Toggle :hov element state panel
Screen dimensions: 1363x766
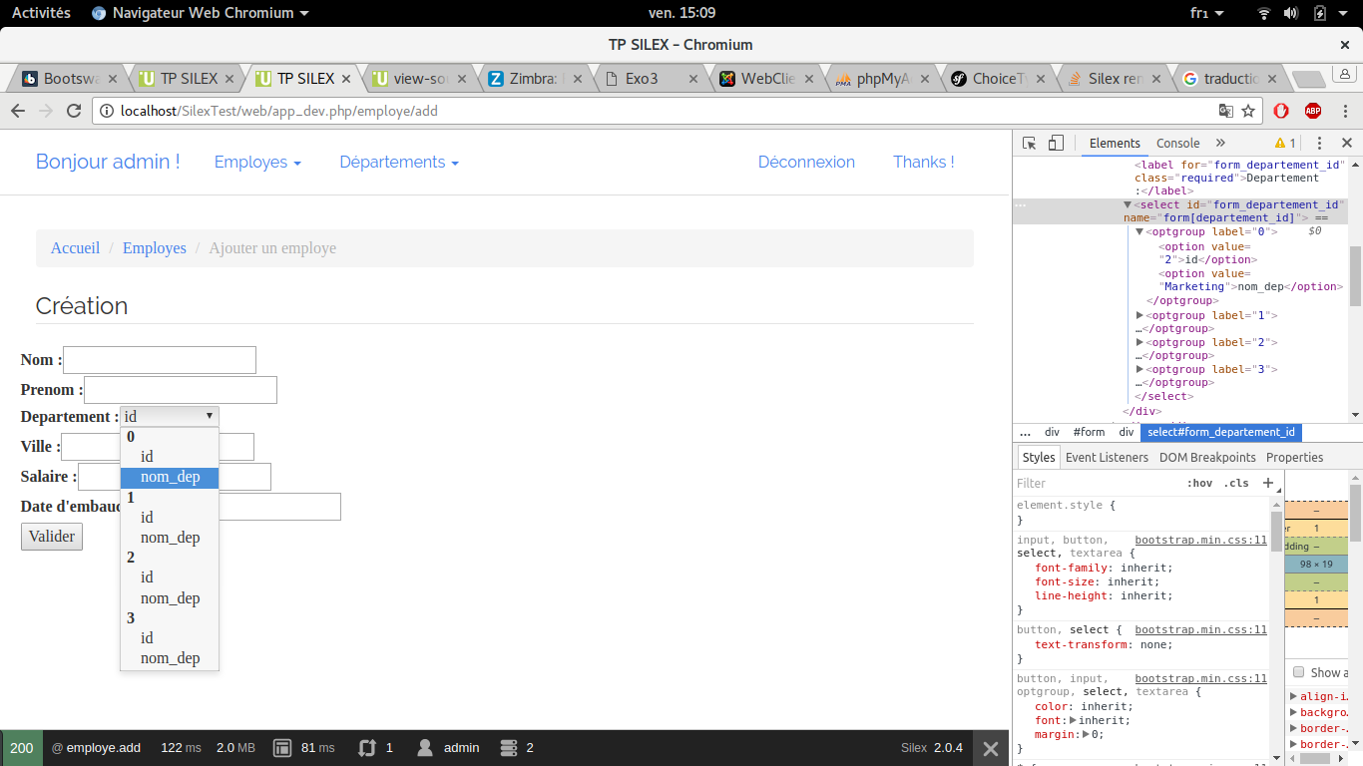1199,483
